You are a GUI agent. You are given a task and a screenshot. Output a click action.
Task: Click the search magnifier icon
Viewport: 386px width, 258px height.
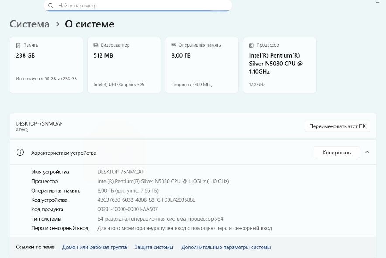point(51,6)
